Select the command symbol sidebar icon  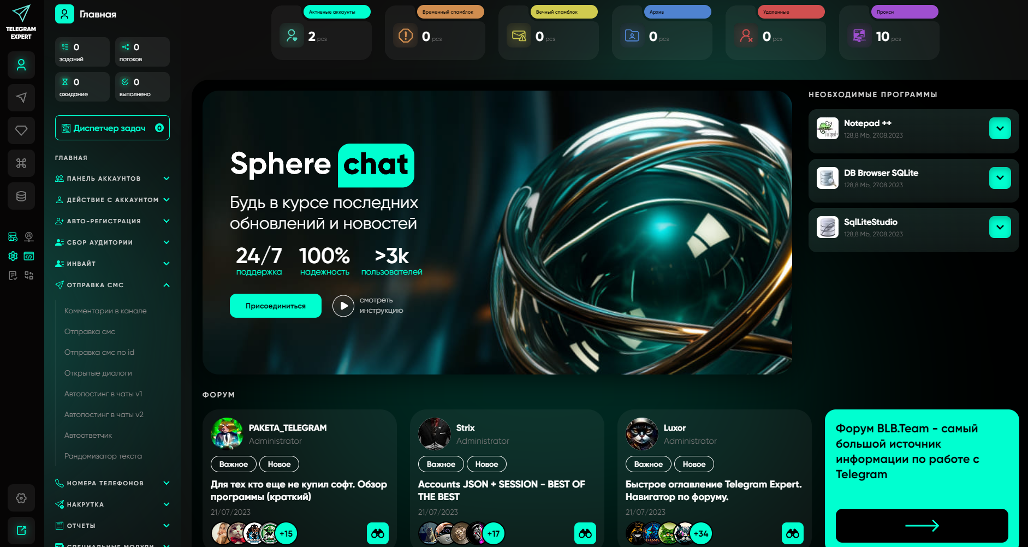[x=21, y=163]
